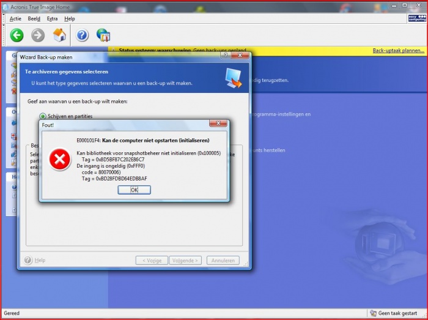Click the Geen taak gestart status icon

point(373,313)
